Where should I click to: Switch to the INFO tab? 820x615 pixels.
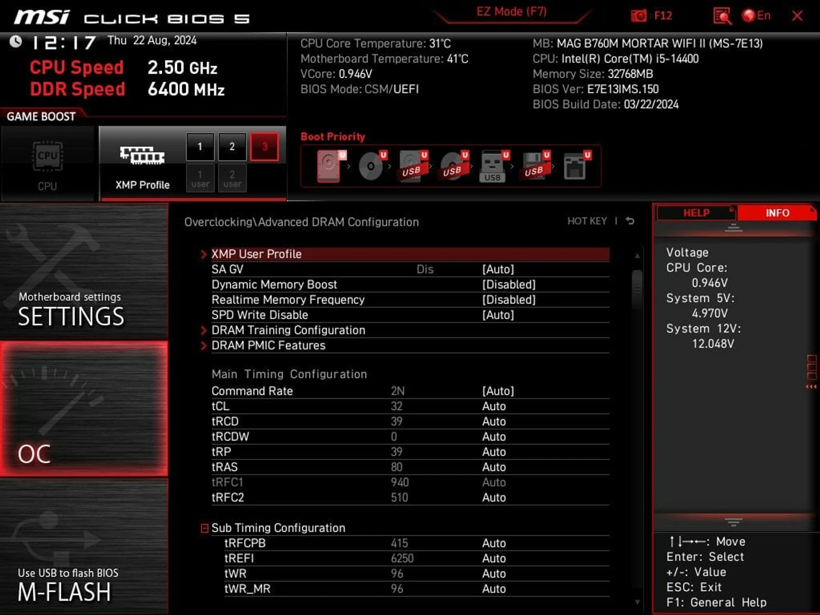tap(777, 213)
